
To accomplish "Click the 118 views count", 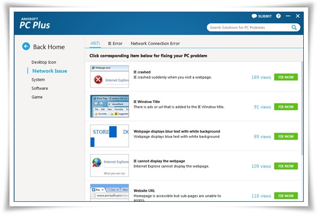I will coord(261,196).
